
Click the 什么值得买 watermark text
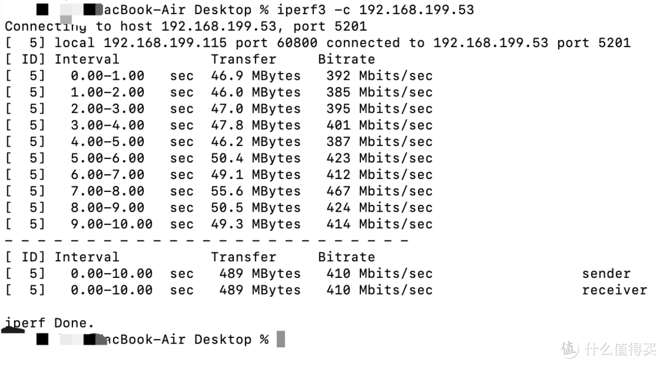[620, 350]
